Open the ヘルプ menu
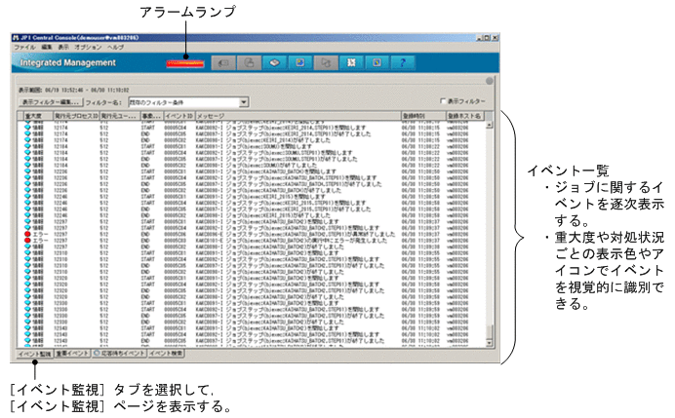This screenshot has height=418, width=675. [x=115, y=47]
